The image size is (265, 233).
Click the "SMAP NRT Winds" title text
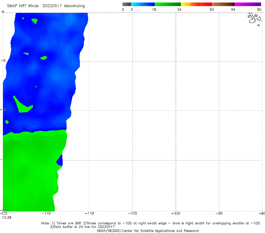[23, 6]
